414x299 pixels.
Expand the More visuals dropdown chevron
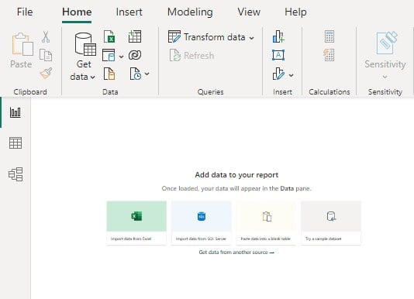pyautogui.click(x=291, y=75)
